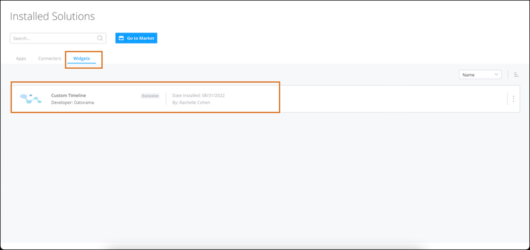Open the Name sort dropdown
The image size is (530, 250).
click(480, 75)
